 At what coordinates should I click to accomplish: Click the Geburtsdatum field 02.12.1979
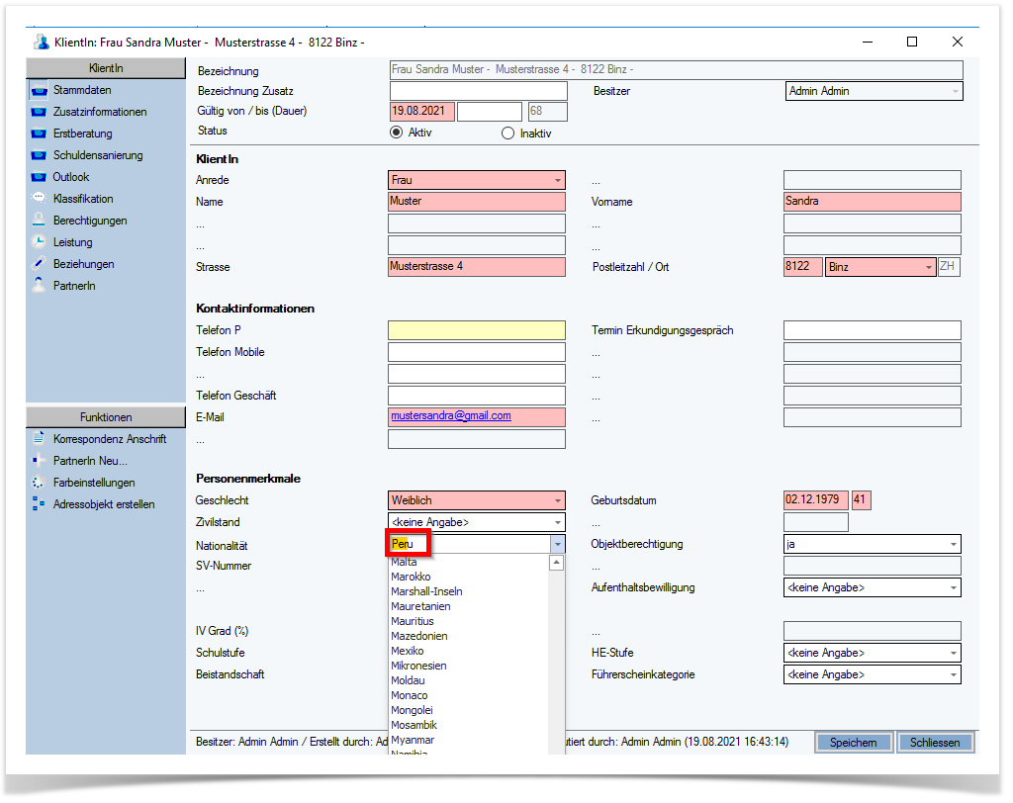816,500
